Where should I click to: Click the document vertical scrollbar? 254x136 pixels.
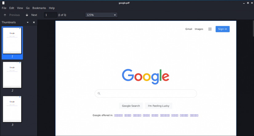(x=253, y=29)
